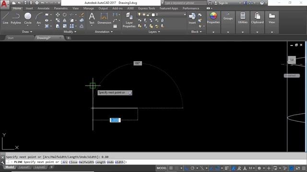Expand the Annotation panel dropdown
This screenshot has height=172, width=307.
click(104, 32)
